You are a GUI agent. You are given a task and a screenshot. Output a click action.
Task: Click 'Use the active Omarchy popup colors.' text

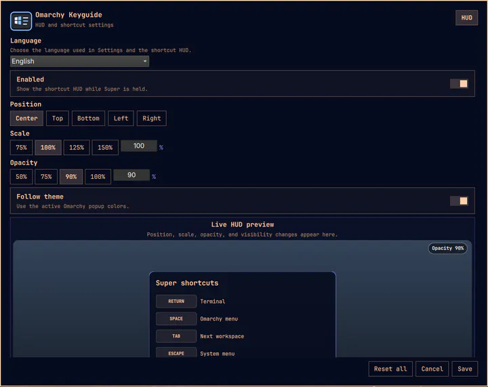point(73,206)
